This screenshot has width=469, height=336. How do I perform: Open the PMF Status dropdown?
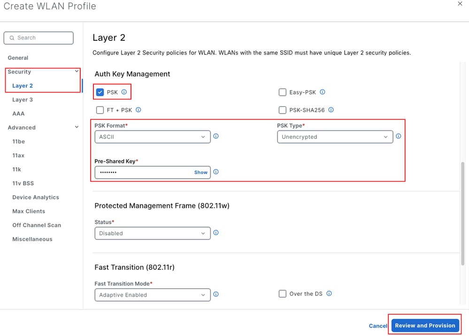153,233
